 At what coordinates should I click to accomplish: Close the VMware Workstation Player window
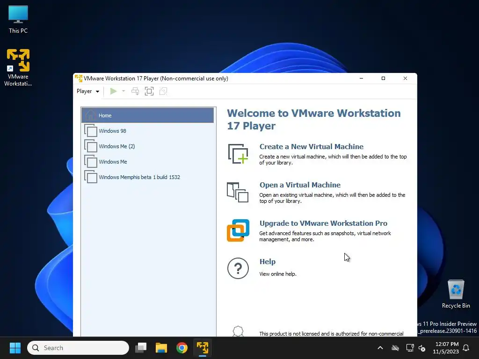point(406,79)
